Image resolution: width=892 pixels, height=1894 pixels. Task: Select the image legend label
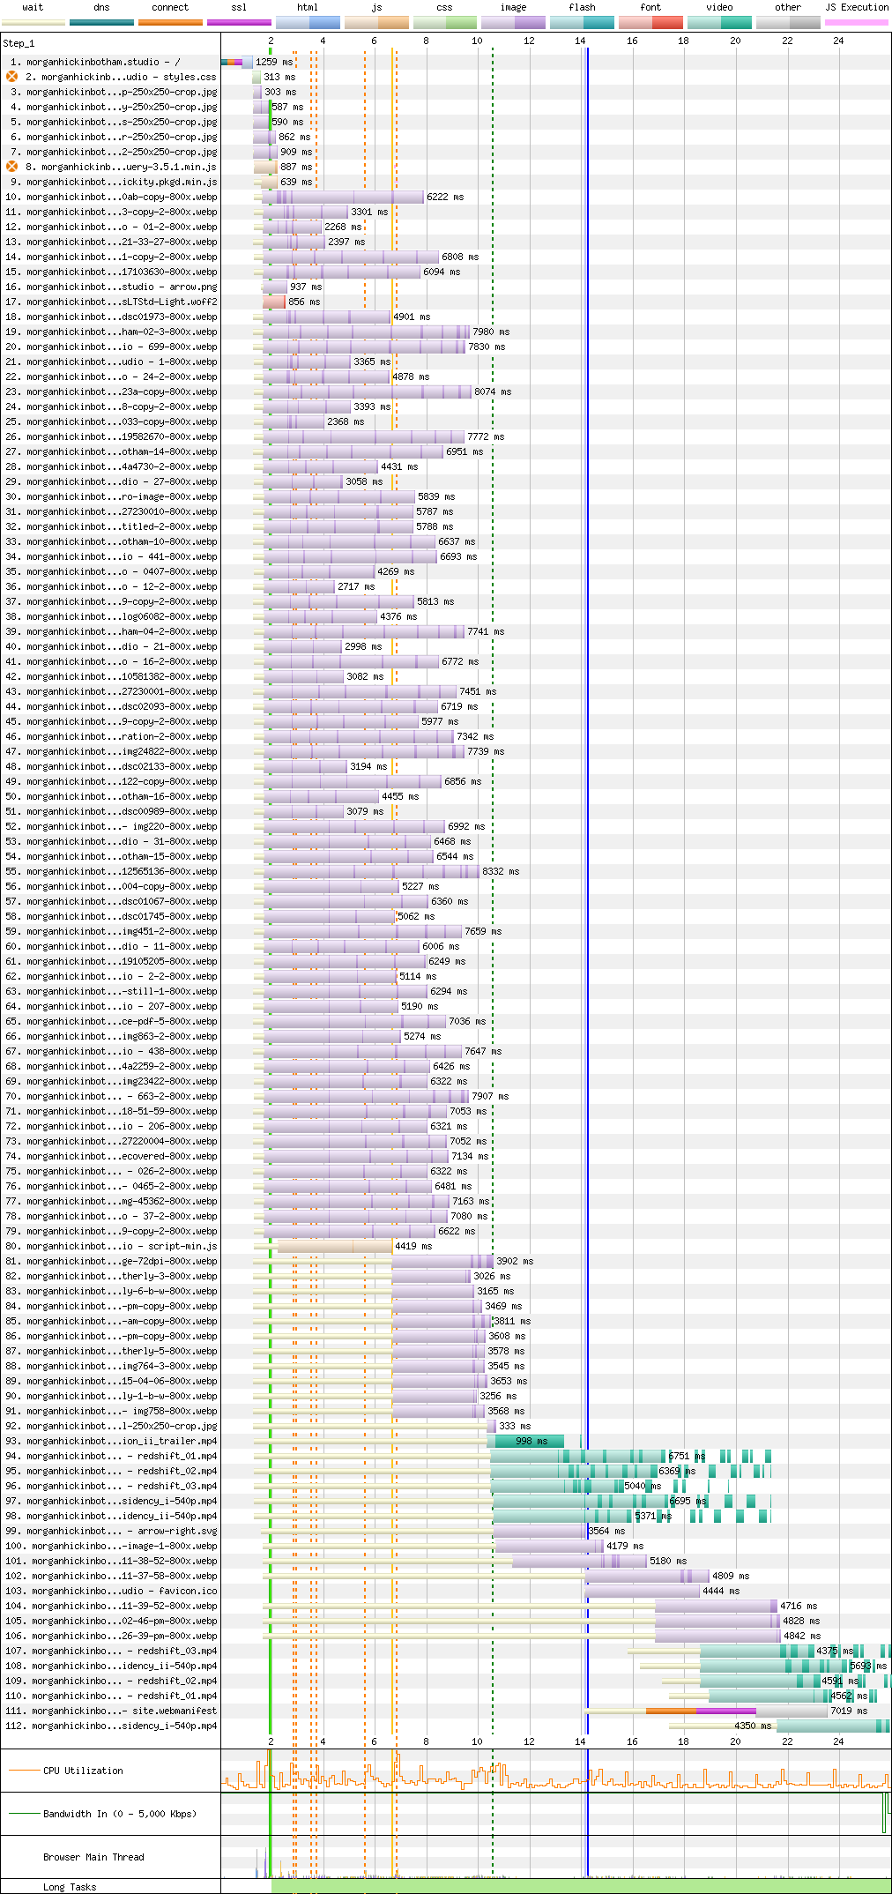pos(513,7)
